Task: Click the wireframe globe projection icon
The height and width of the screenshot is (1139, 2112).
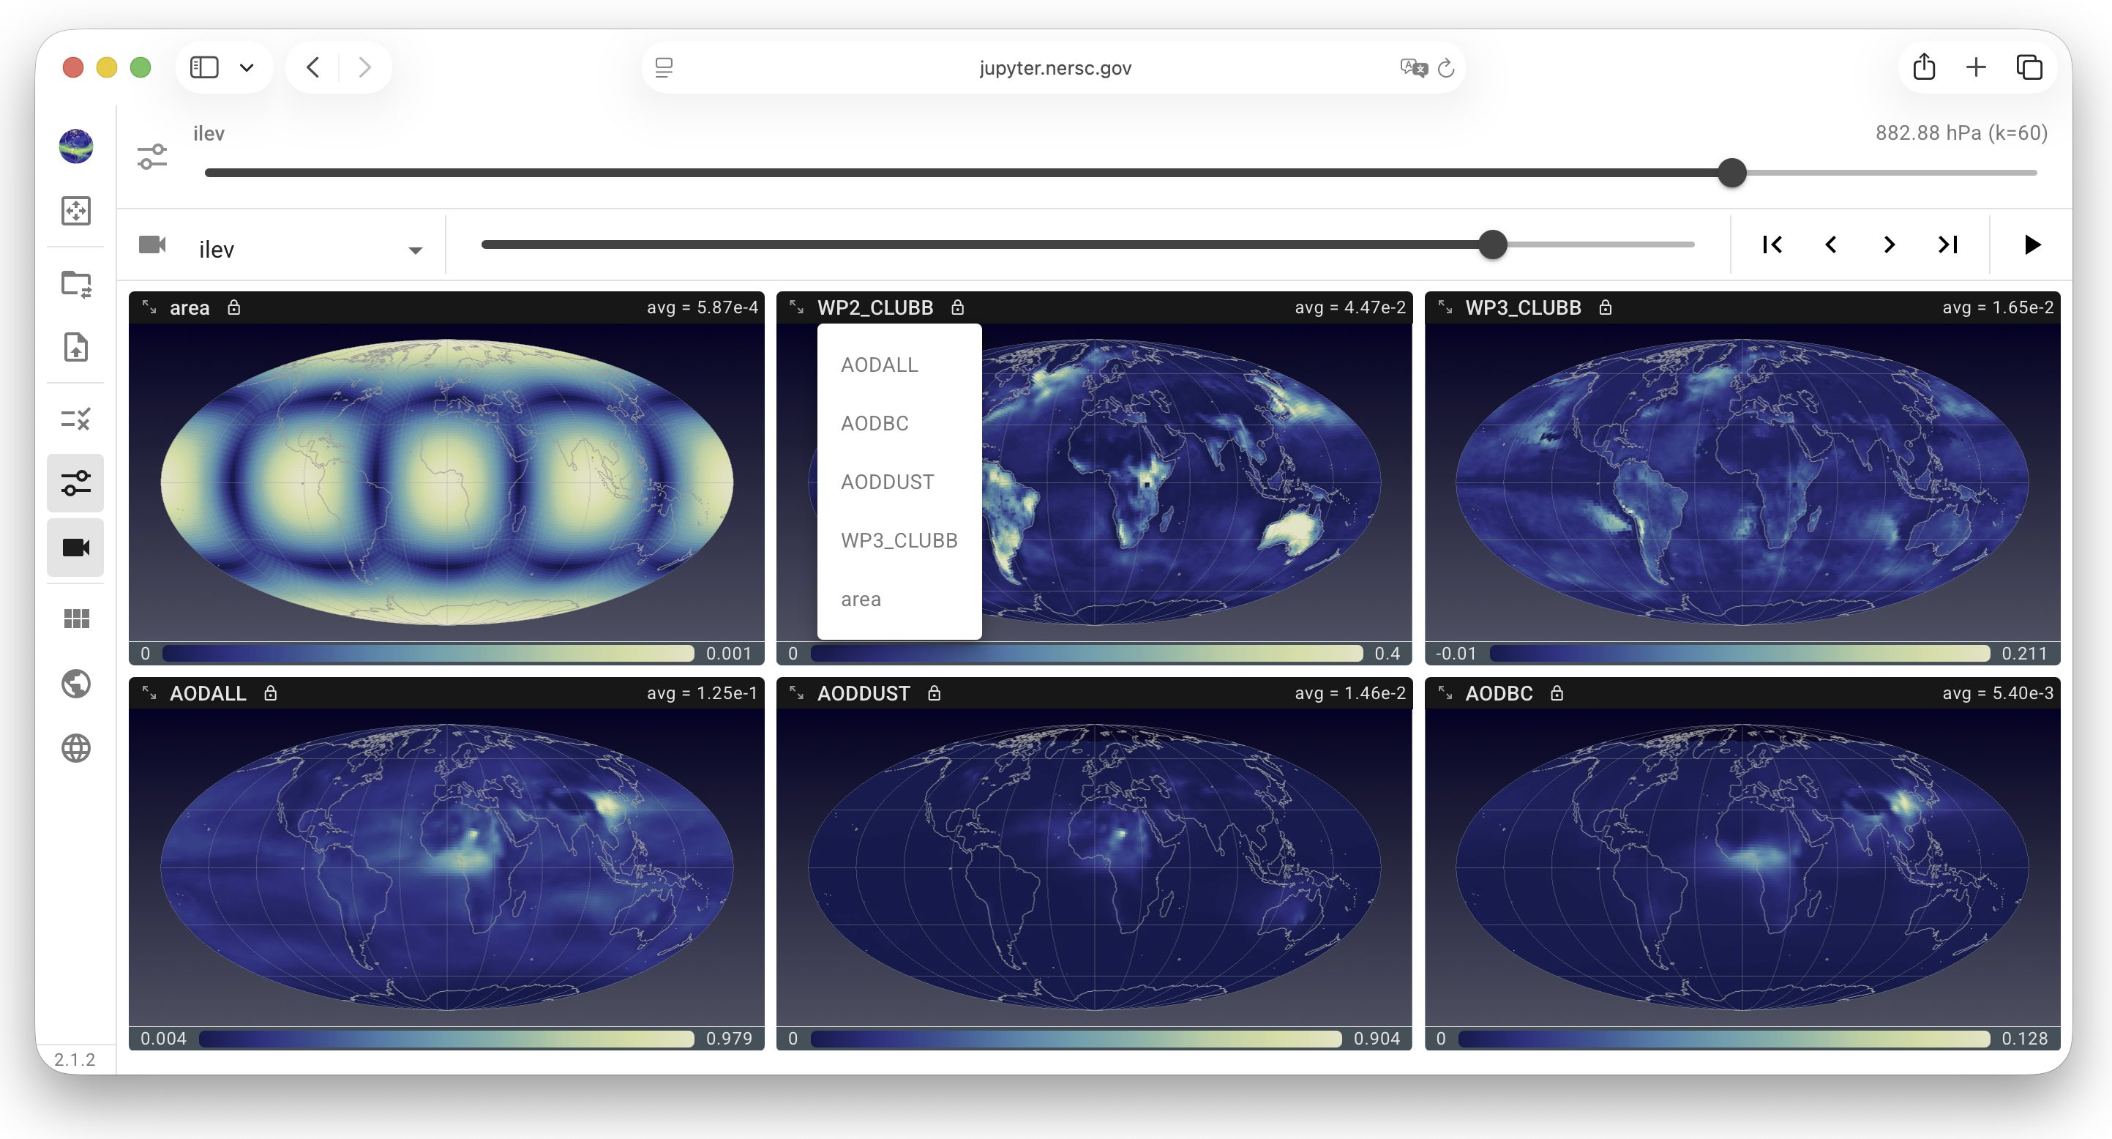Action: coord(75,748)
